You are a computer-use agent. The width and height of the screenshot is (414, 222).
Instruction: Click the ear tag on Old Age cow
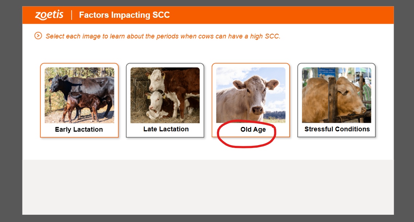click(x=271, y=88)
